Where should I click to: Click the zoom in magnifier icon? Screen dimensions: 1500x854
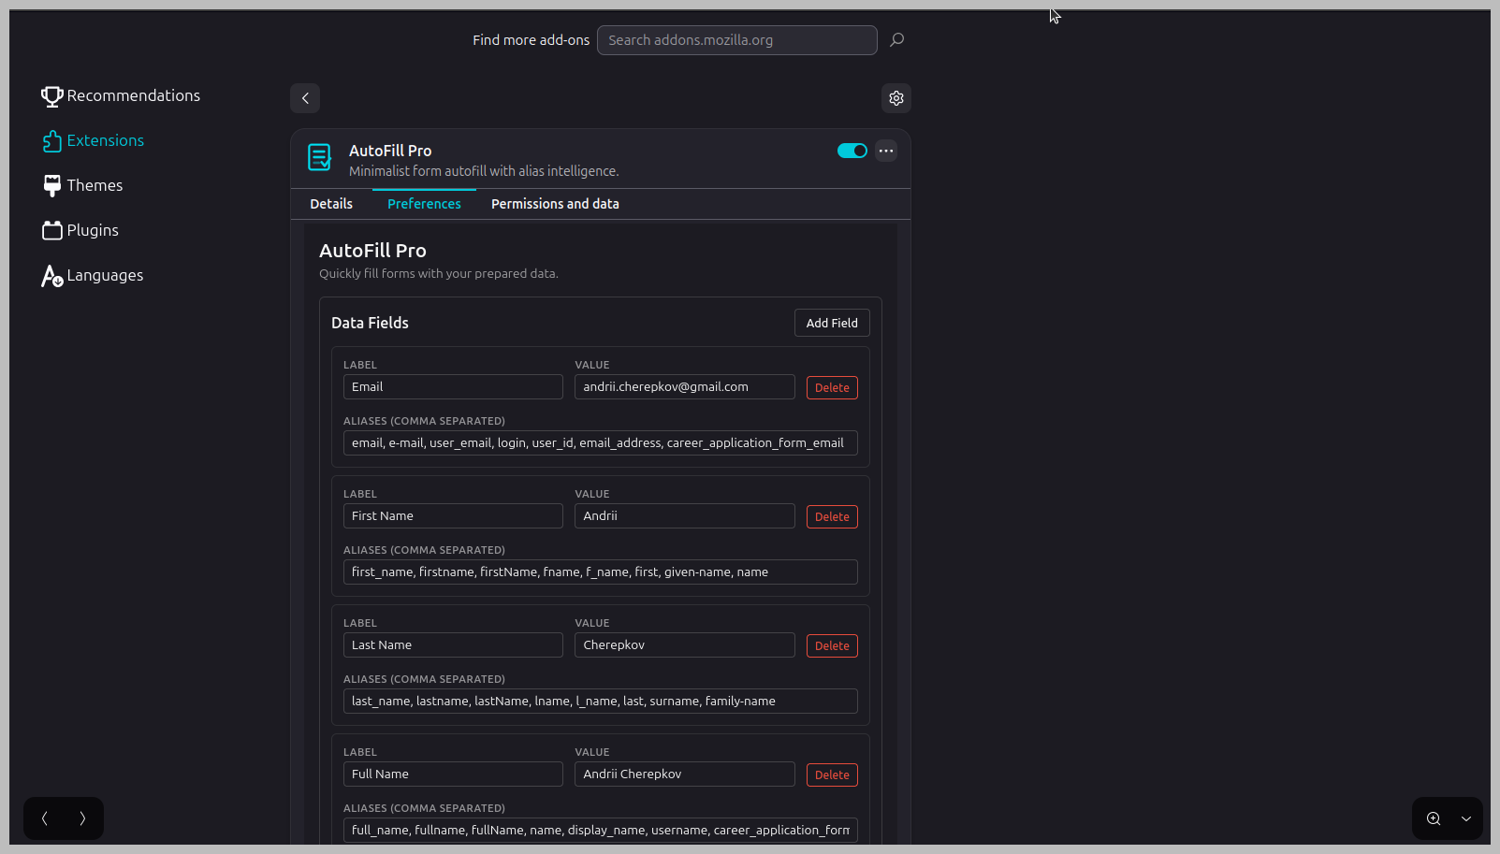[x=1434, y=818]
